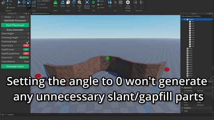Select the plugin-development.rbxl document tab
The image size is (214, 120).
(40, 13)
